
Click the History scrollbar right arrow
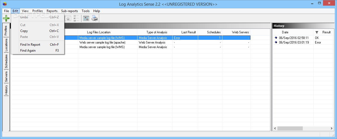332,129
